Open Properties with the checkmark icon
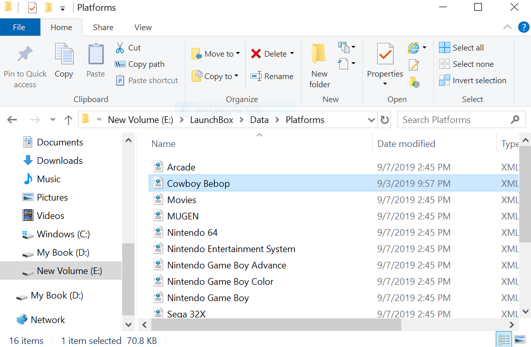The height and width of the screenshot is (347, 531). point(385,54)
